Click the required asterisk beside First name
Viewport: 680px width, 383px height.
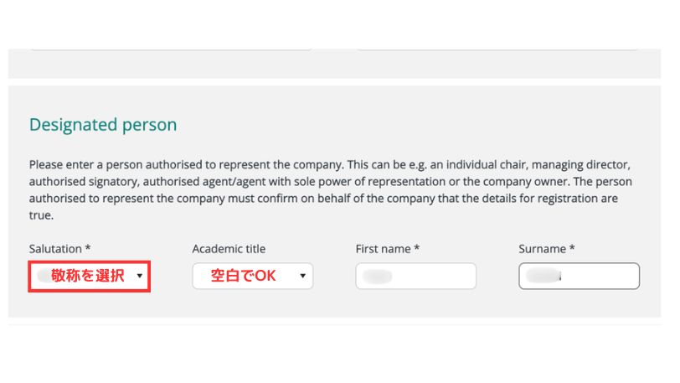pyautogui.click(x=416, y=249)
